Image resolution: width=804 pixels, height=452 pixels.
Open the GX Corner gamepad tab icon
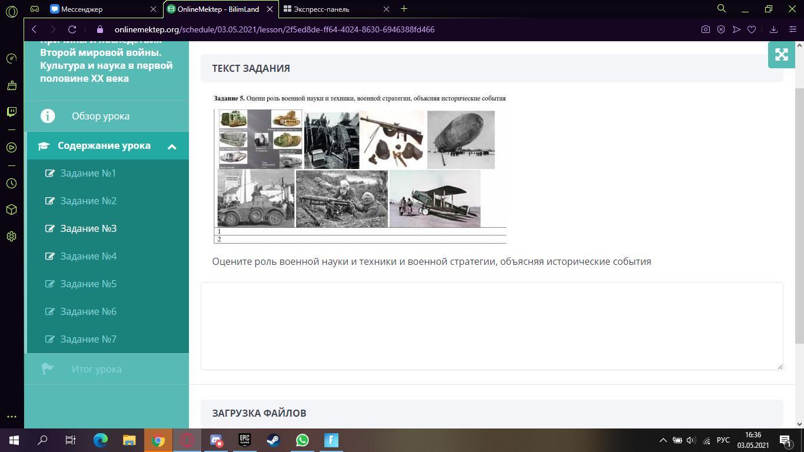(35, 9)
